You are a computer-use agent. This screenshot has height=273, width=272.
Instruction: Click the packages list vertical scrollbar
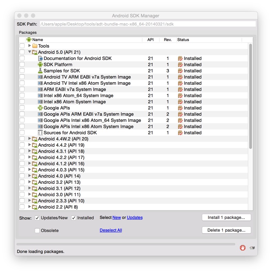(250, 96)
